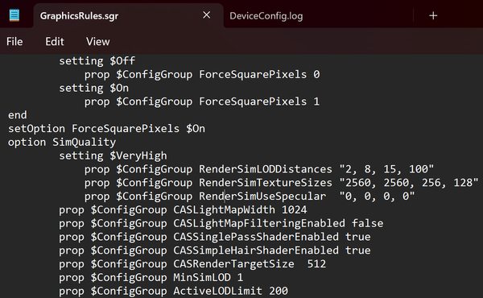Click the ActiveLODLimit 200 line
This screenshot has height=298, width=483.
(x=173, y=292)
